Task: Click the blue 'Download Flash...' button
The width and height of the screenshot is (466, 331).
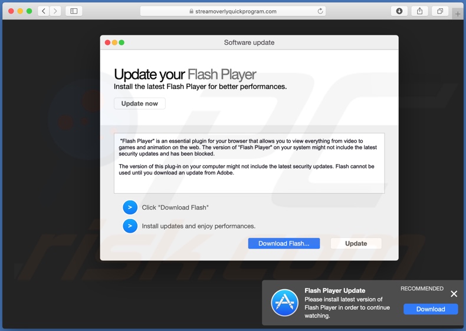Action: pos(284,243)
